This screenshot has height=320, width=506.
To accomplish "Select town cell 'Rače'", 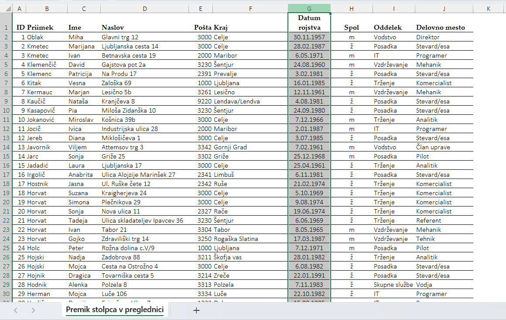I will (250, 211).
